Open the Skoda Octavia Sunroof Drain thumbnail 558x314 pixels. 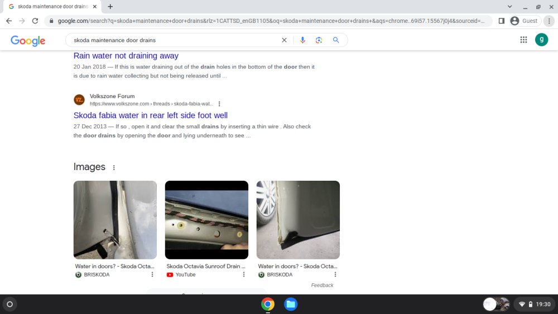point(206,220)
